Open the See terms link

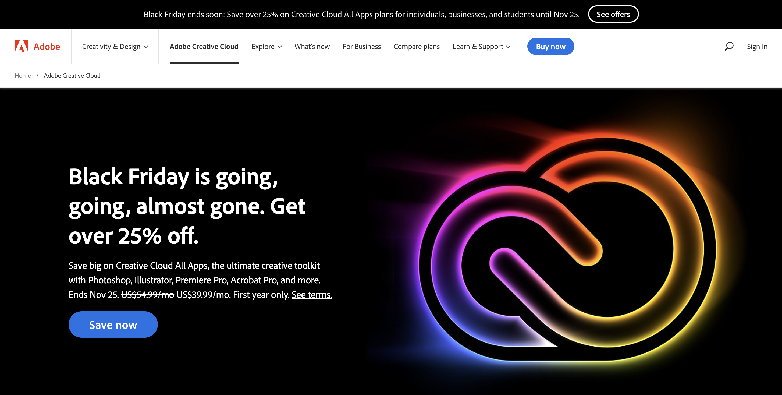point(312,294)
